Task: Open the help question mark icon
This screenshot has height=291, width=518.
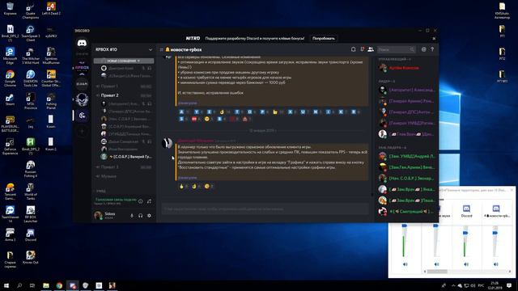Action: [x=432, y=49]
